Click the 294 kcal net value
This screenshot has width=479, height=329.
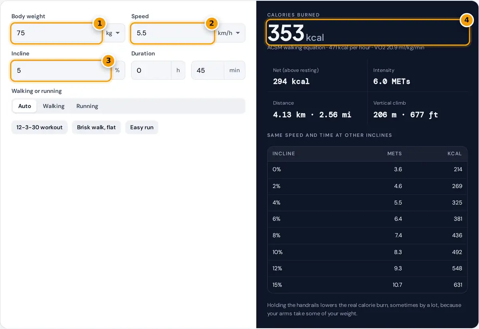pos(291,81)
